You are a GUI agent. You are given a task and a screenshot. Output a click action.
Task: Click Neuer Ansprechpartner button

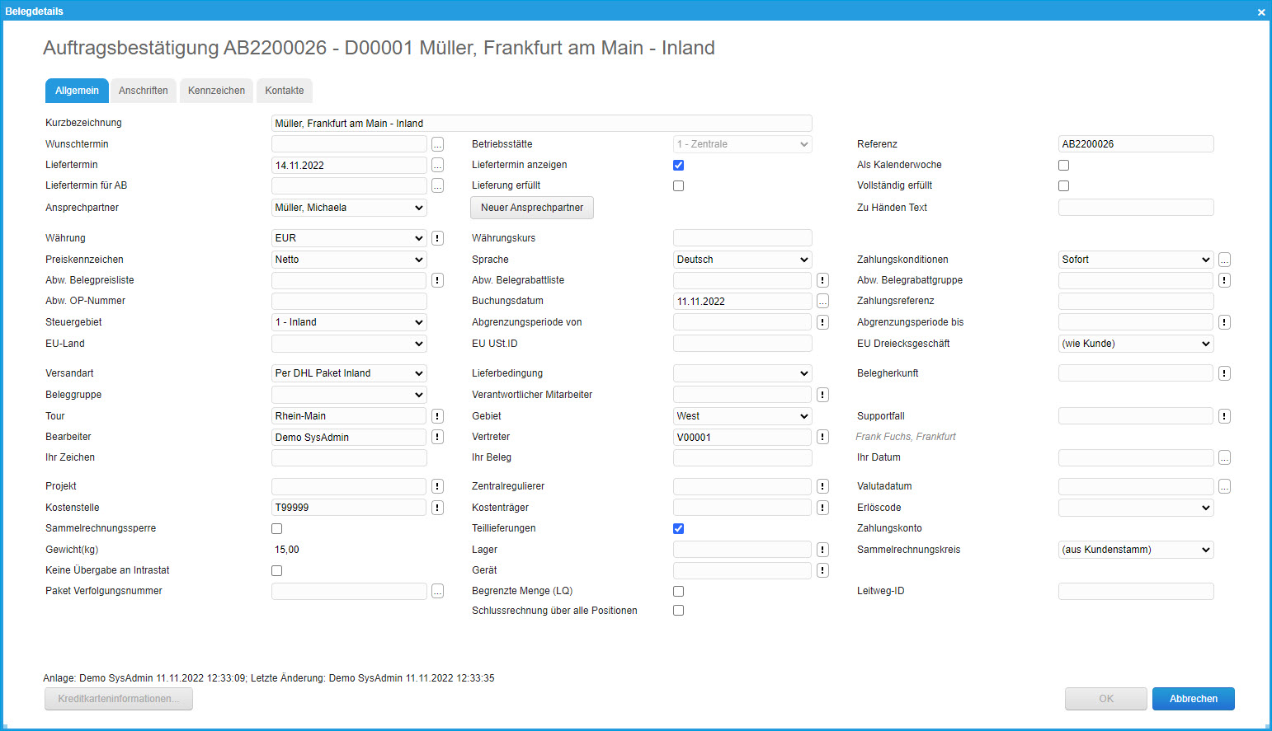(x=532, y=208)
